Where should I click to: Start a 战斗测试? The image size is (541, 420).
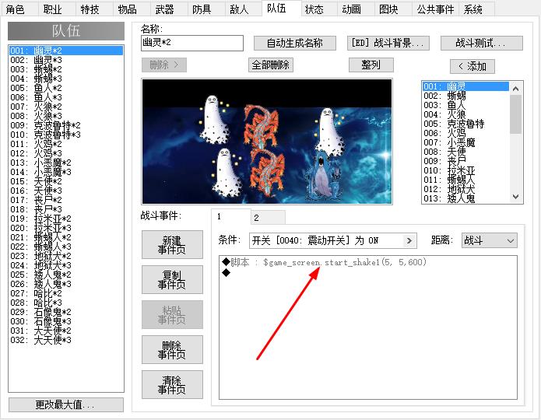[482, 43]
